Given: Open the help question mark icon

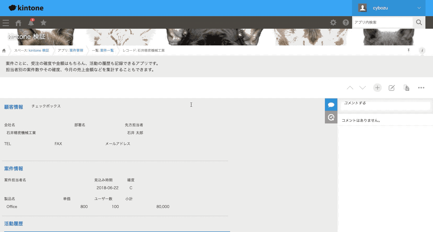Looking at the screenshot, I should (x=346, y=22).
